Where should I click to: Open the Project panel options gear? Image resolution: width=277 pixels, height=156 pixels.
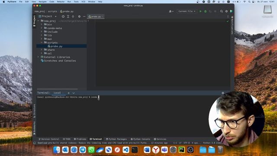(79, 16)
